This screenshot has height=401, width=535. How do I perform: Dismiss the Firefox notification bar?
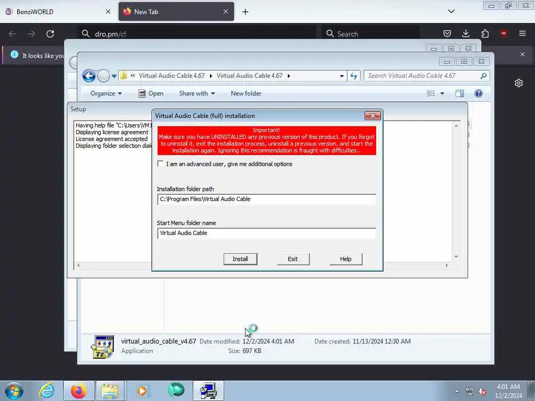(522, 54)
